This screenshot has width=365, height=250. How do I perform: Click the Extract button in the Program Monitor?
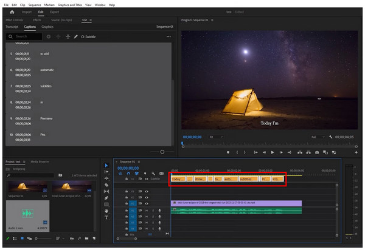[308, 152]
